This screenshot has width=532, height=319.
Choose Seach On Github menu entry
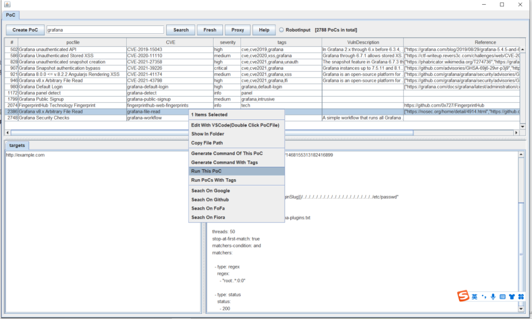coord(236,200)
